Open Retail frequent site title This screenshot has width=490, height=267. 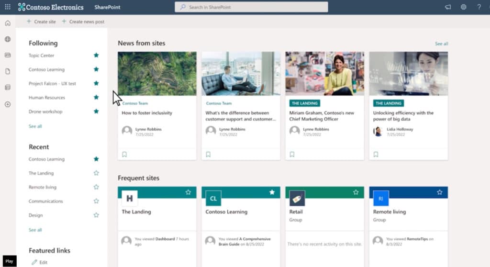point(296,211)
